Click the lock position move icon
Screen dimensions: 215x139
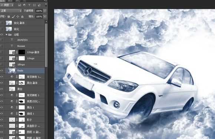(x=18, y=17)
